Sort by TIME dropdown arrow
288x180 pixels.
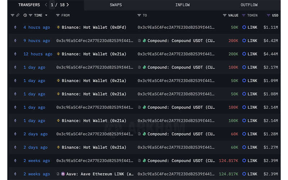point(46,15)
